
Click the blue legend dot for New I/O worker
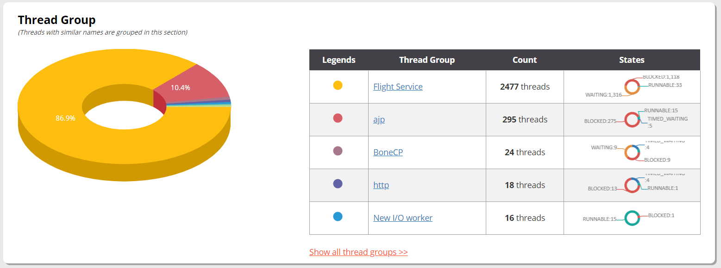click(338, 217)
